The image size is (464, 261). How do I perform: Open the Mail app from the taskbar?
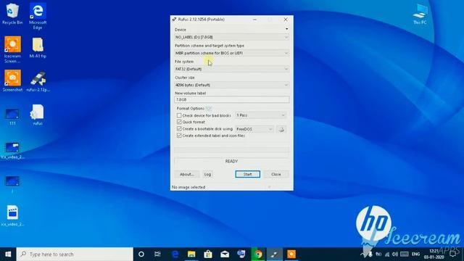coord(225,254)
